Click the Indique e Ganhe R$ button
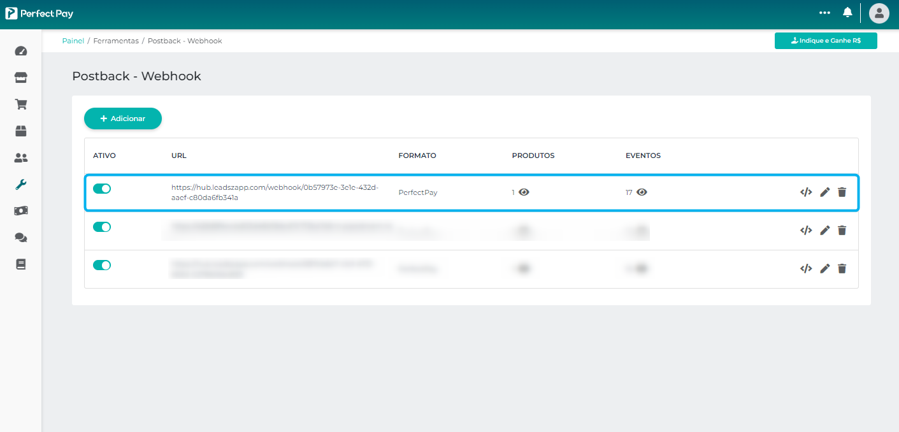 click(x=826, y=41)
